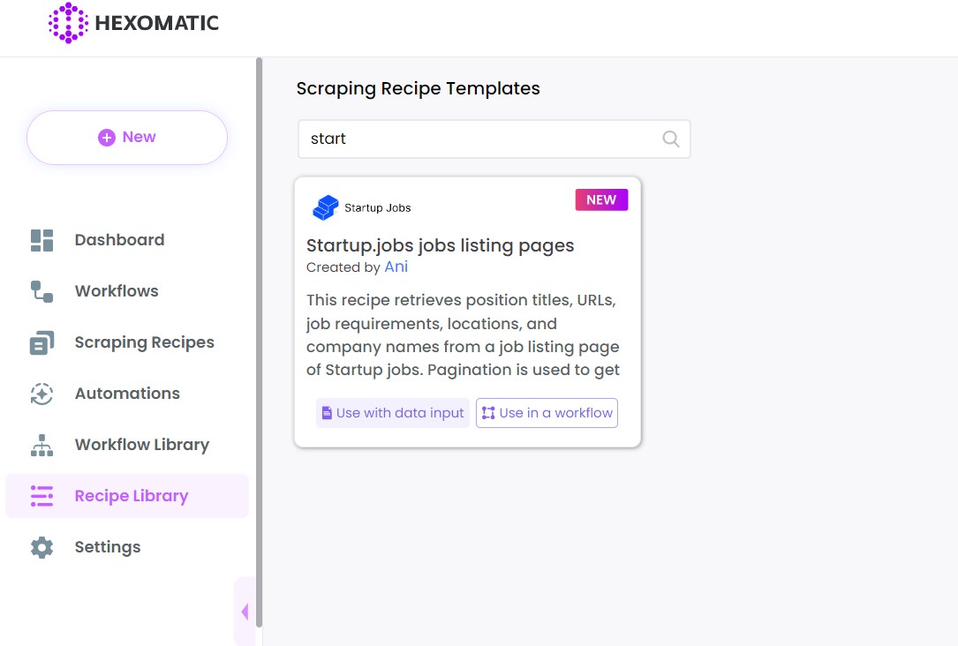
Task: Open Automations via its sidebar icon
Action: (41, 393)
